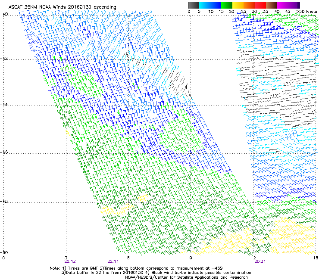This screenshot has height=280, width=319.
Task: Click the '>50 knots' legend label
Action: click(306, 11)
